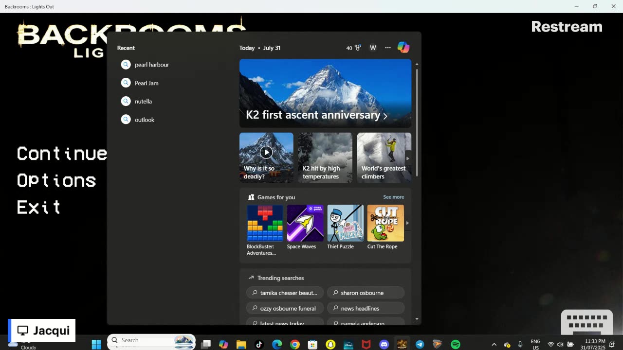Open the three-dot more options menu

click(x=388, y=48)
